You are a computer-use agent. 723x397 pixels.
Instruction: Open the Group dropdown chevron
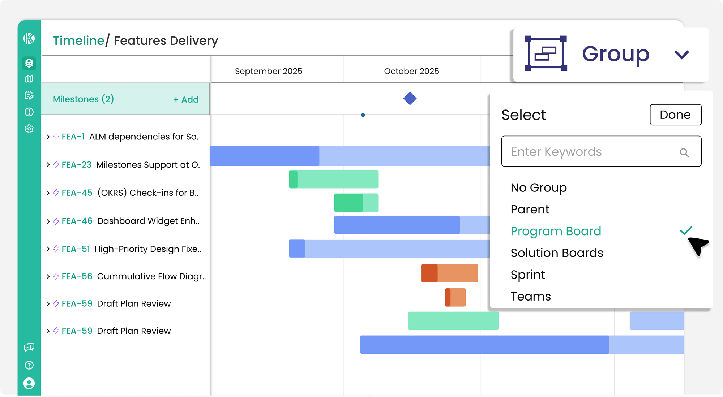tap(681, 55)
